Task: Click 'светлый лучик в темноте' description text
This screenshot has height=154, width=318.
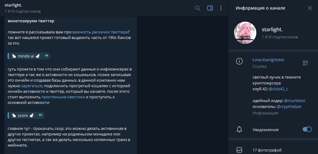Action: point(277,77)
